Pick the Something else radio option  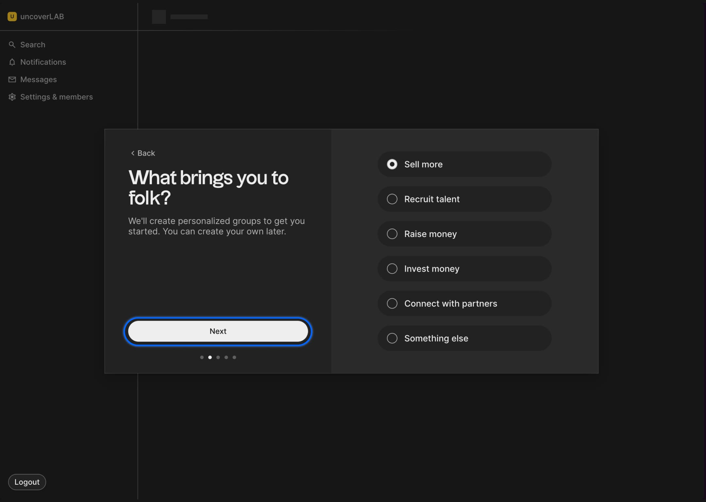(x=464, y=338)
